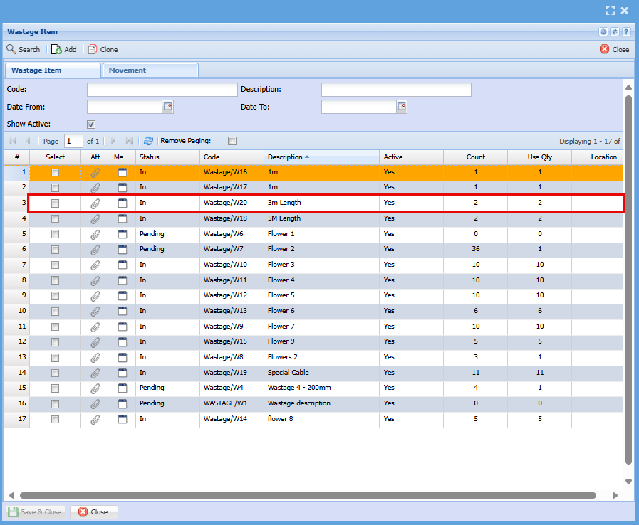639x525 pixels.
Task: Open the Date To calendar picker
Action: (x=402, y=107)
